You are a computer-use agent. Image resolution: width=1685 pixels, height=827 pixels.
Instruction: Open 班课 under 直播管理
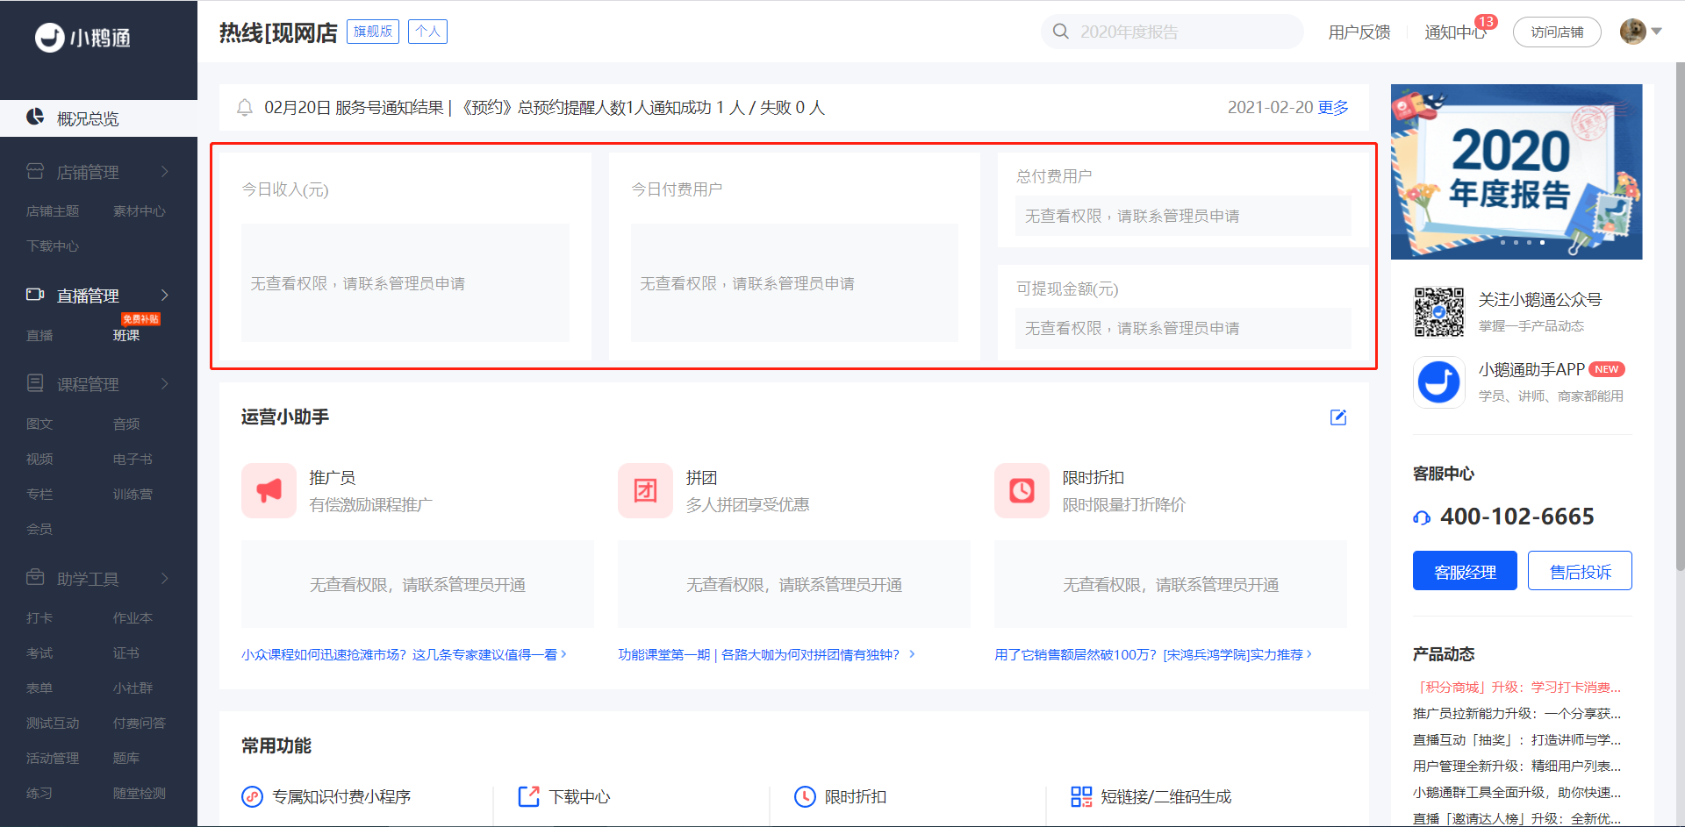[126, 335]
